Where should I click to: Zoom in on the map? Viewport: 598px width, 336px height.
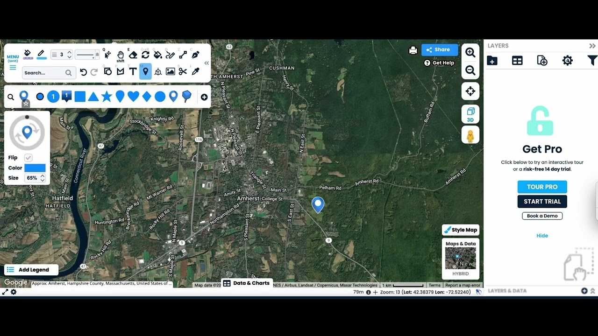coord(470,53)
